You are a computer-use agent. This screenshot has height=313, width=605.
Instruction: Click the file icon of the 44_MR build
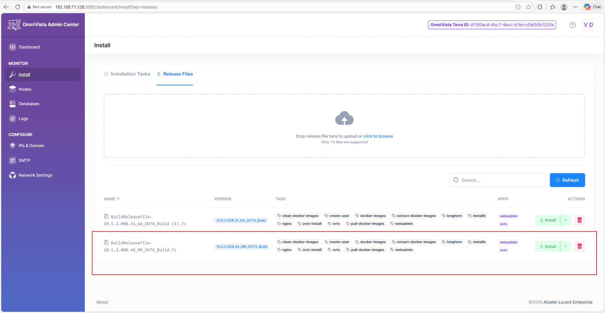(106, 242)
